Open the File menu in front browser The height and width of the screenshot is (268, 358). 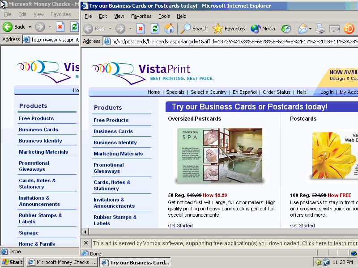[88, 16]
